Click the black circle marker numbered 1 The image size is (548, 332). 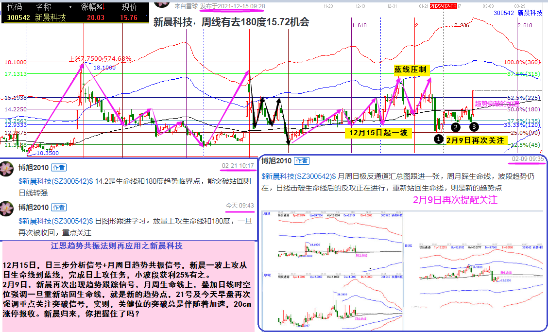pos(438,139)
